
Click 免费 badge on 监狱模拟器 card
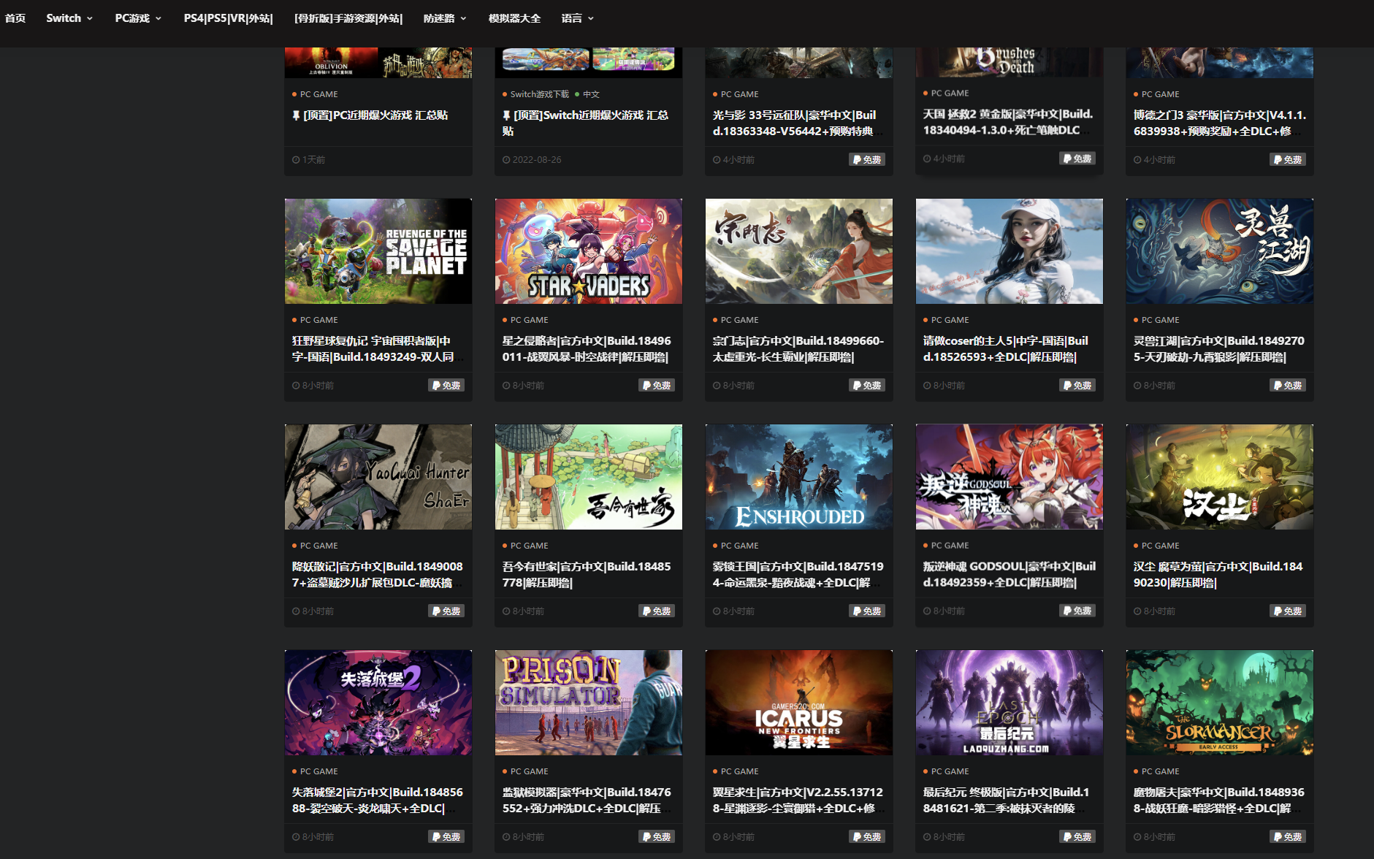[x=657, y=836]
